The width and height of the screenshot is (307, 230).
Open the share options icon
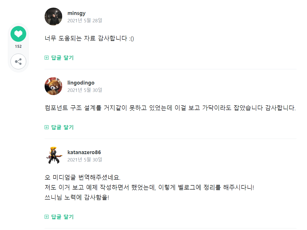click(18, 62)
